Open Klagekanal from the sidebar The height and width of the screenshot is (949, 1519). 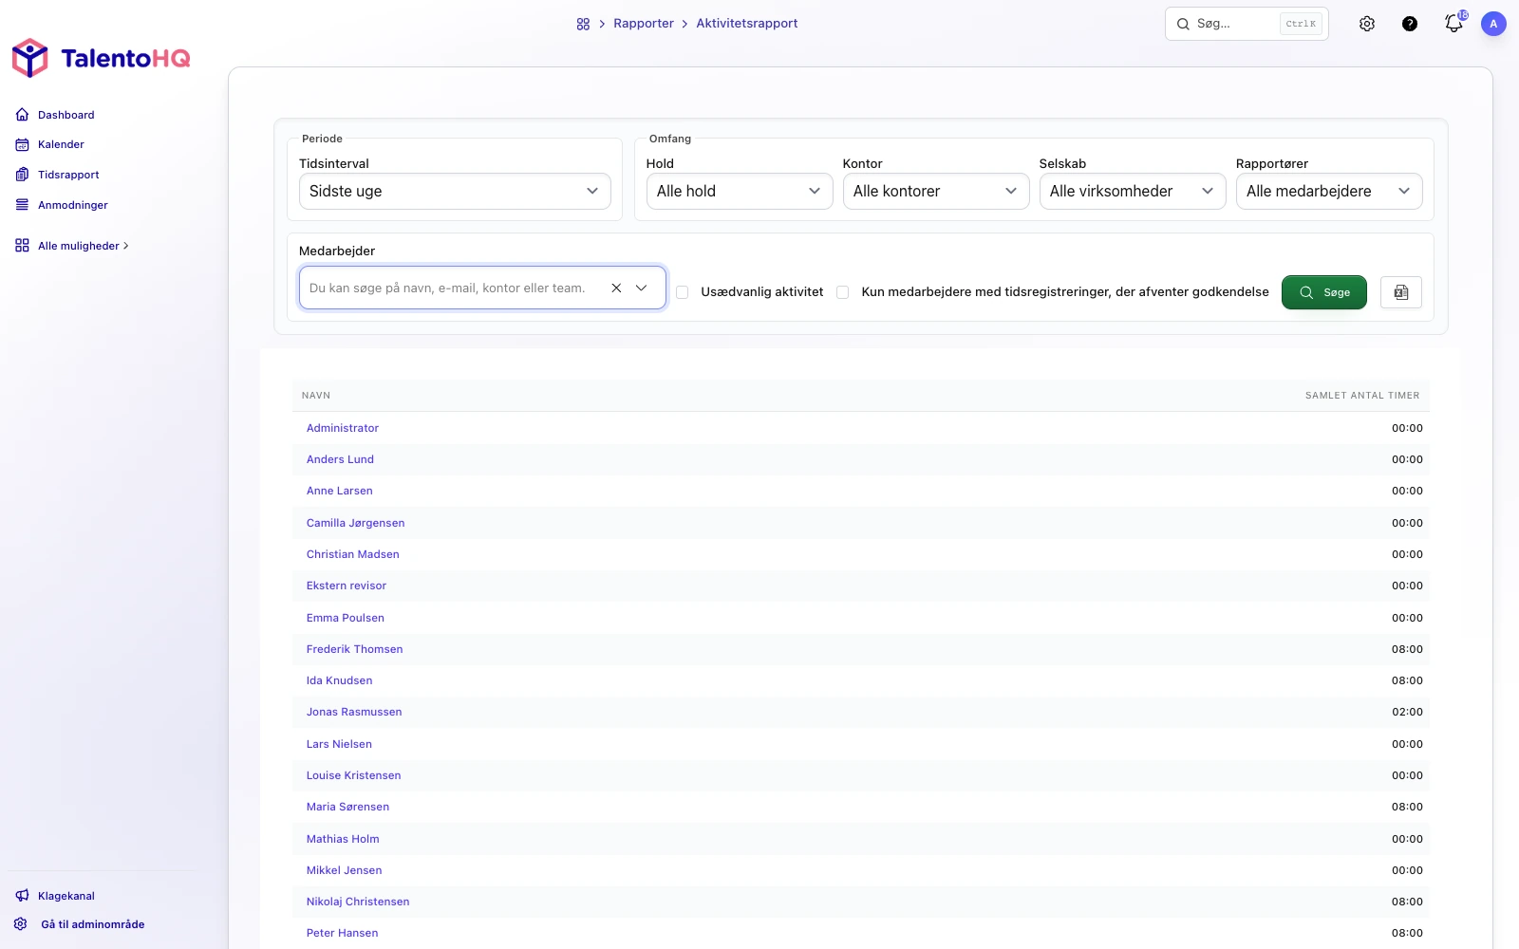pyautogui.click(x=66, y=896)
